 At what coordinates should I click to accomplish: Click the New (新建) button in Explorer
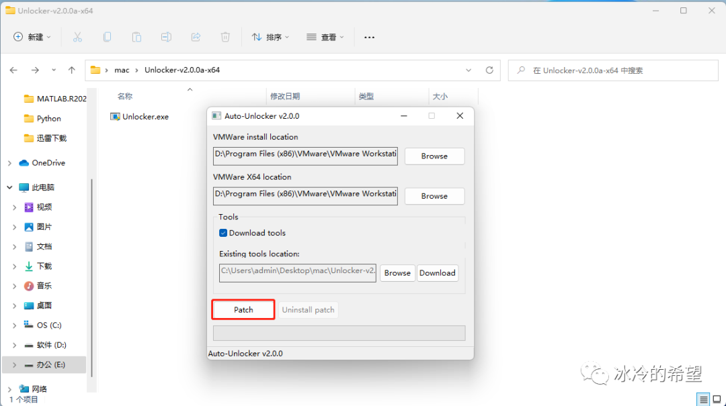pos(32,37)
